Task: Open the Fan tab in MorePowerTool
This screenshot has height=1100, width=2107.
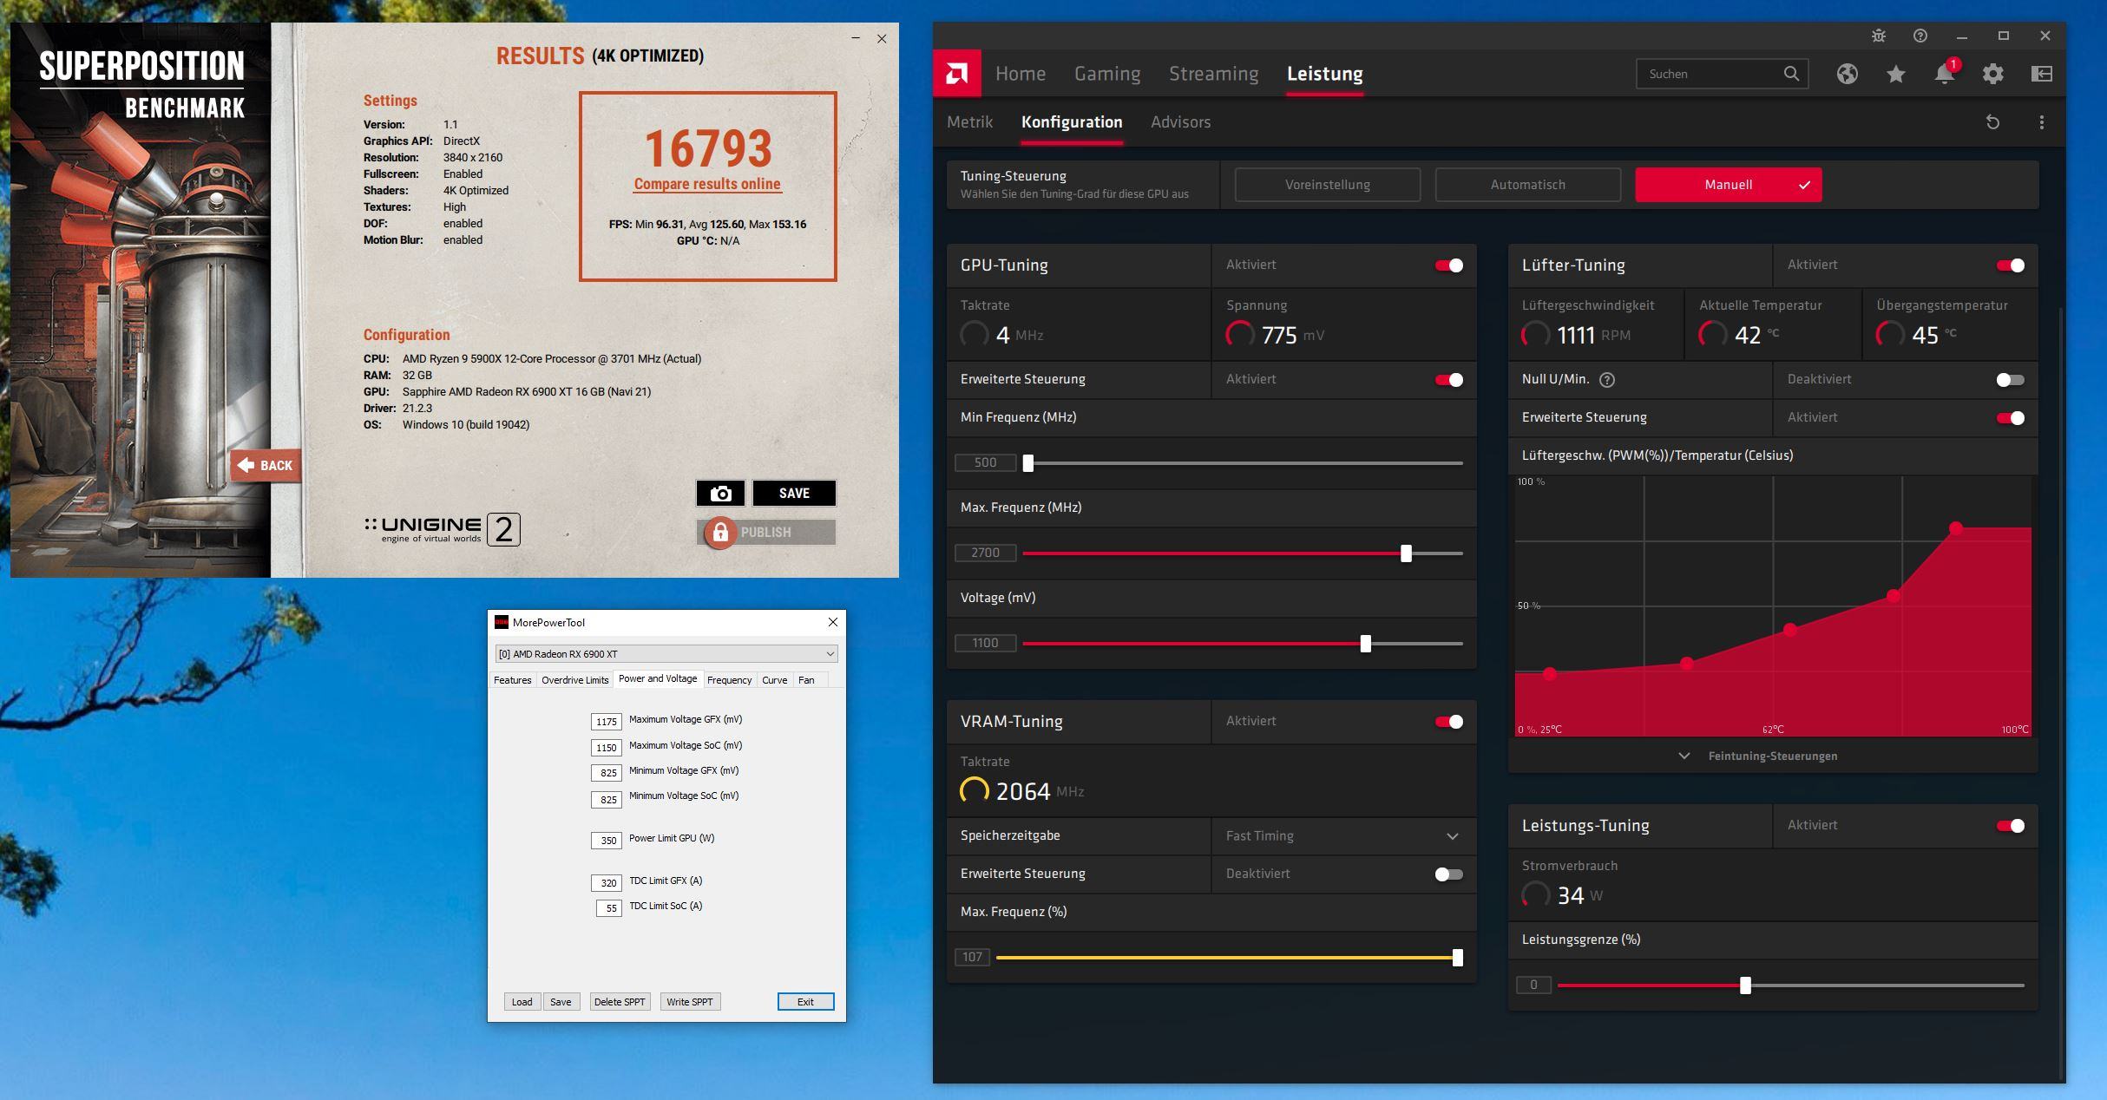Action: click(806, 680)
